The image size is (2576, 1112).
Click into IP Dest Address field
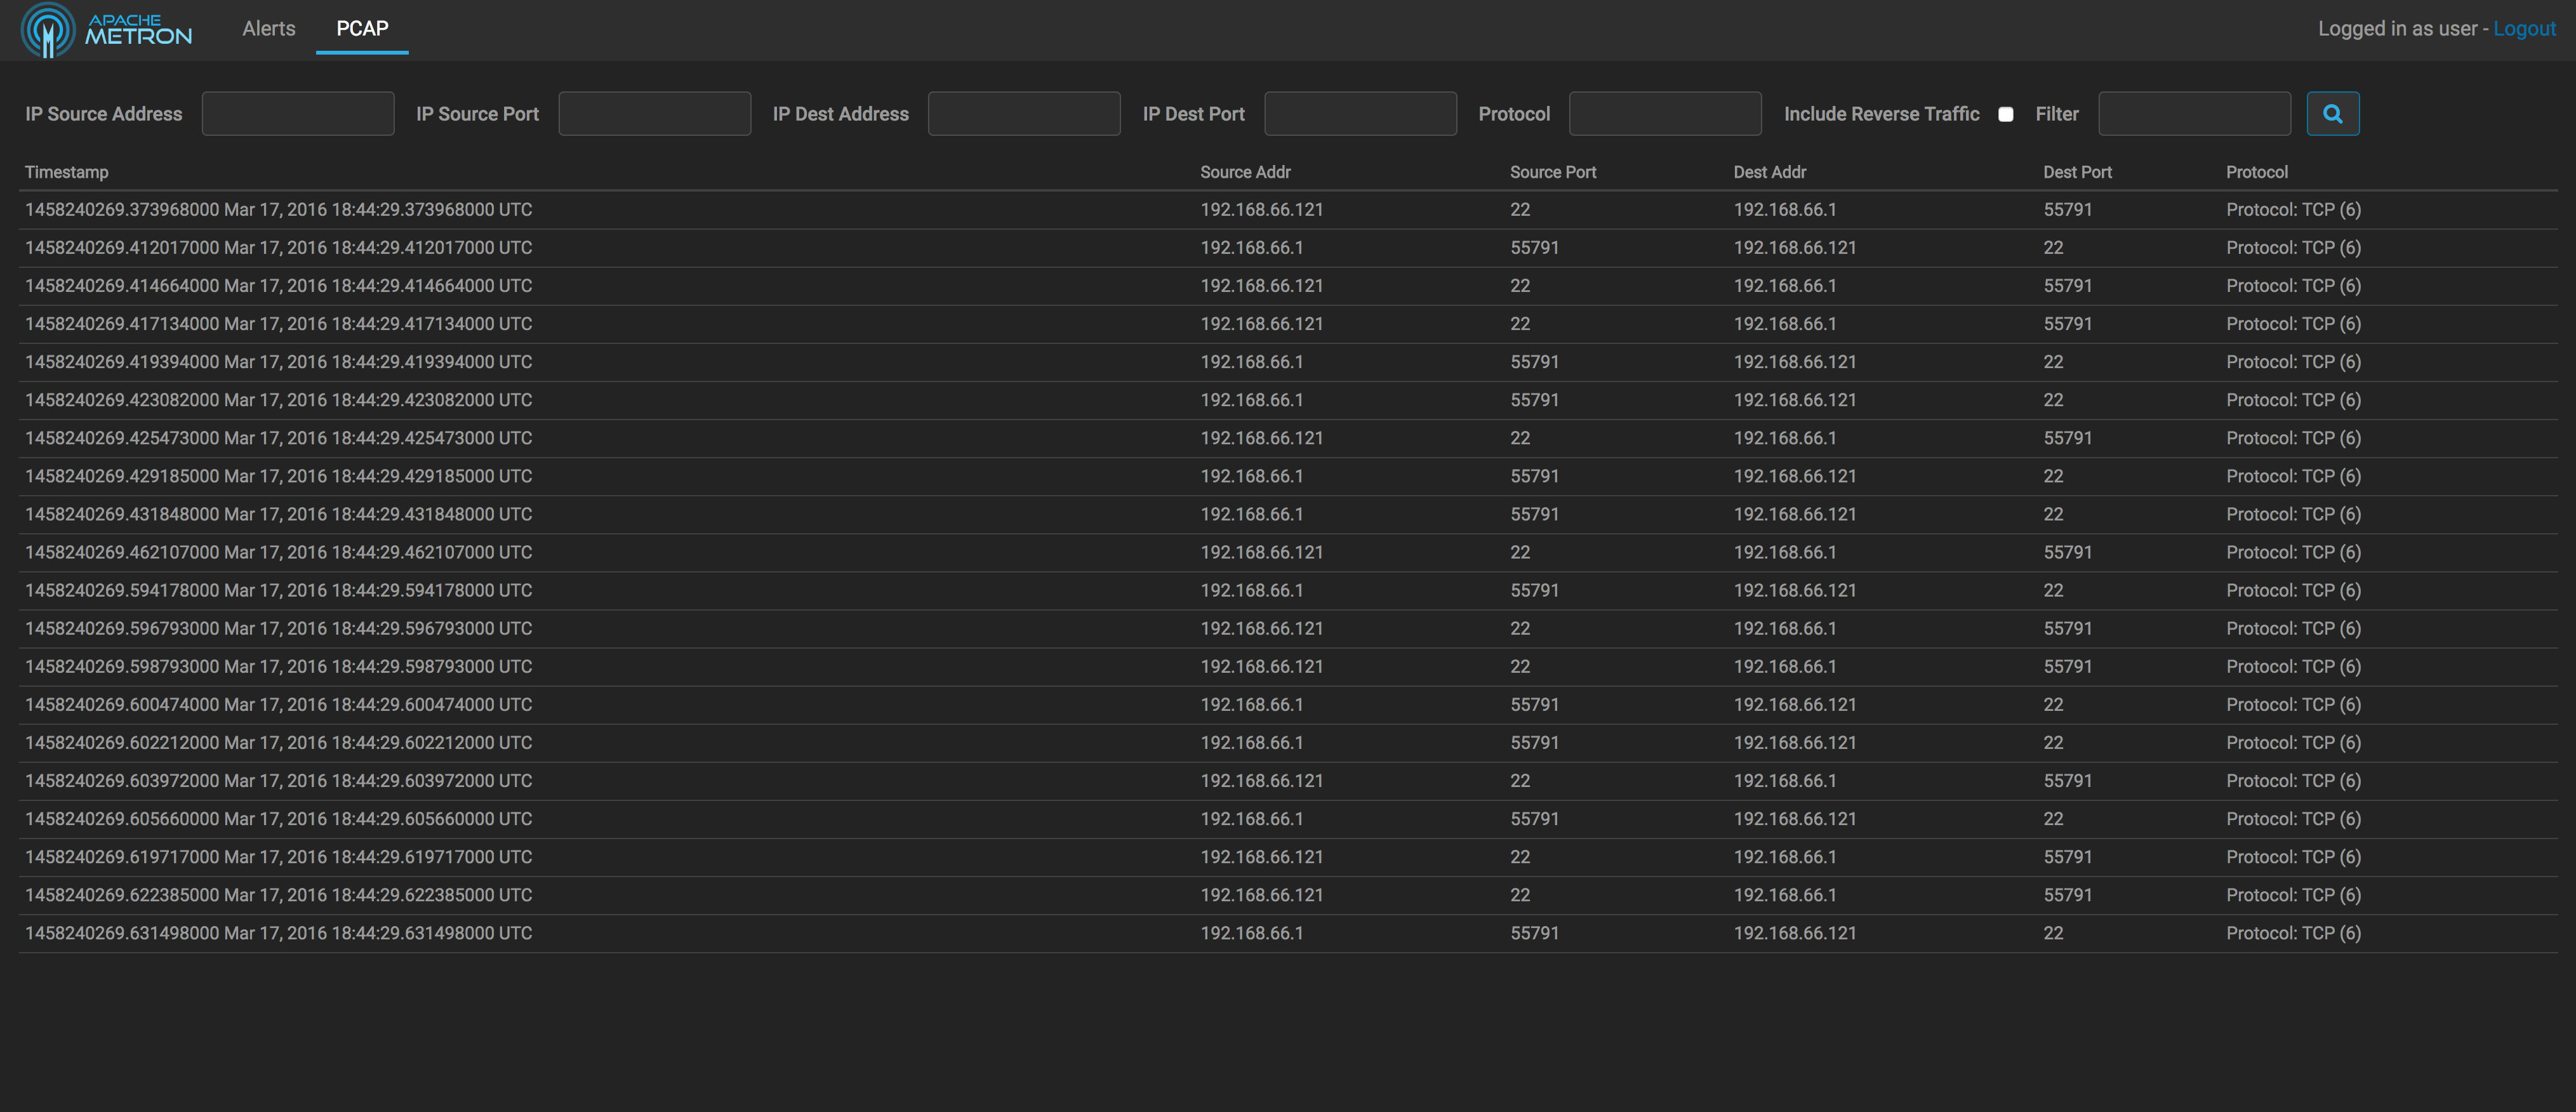[x=1024, y=114]
